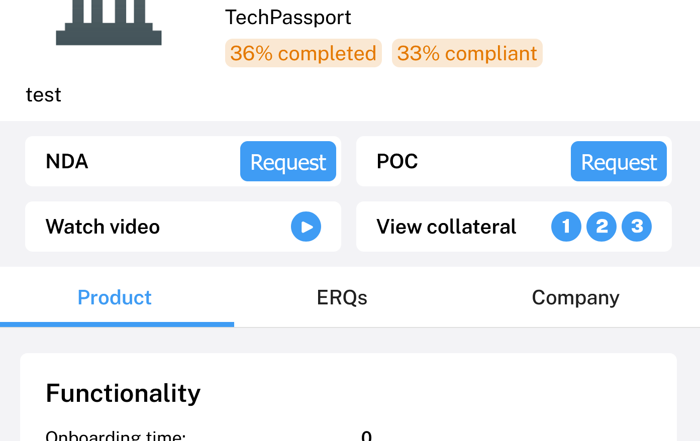The width and height of the screenshot is (700, 441).
Task: Open the ERQs tab
Action: coord(342,297)
